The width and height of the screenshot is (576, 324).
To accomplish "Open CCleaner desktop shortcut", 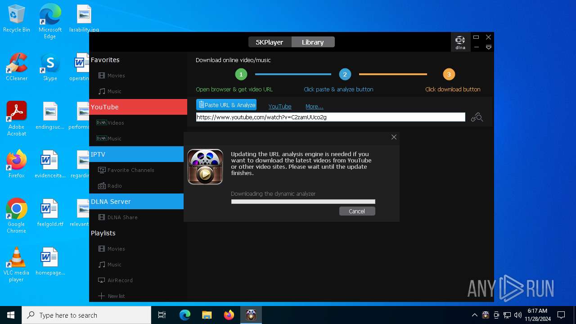I will 17,67.
